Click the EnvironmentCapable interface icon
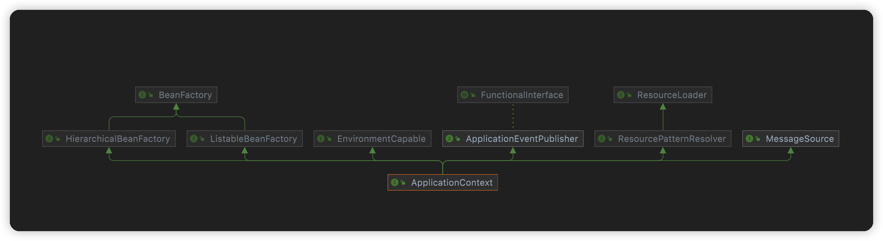The image size is (883, 241). (x=321, y=139)
